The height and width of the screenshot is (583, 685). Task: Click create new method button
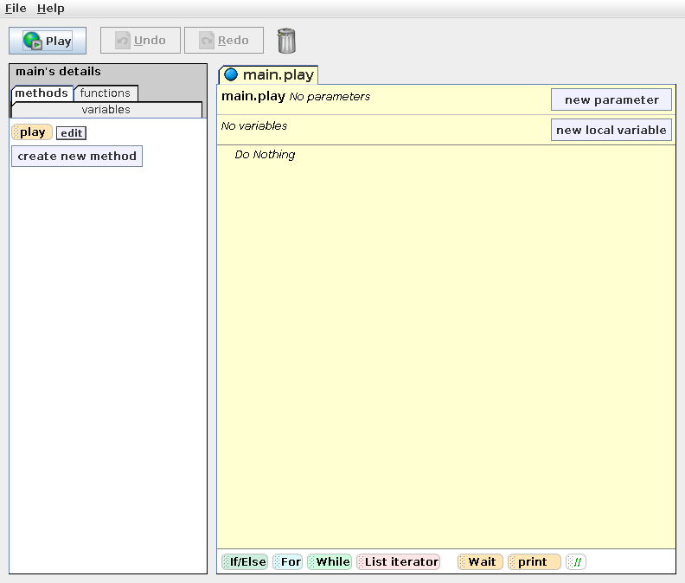(x=77, y=157)
